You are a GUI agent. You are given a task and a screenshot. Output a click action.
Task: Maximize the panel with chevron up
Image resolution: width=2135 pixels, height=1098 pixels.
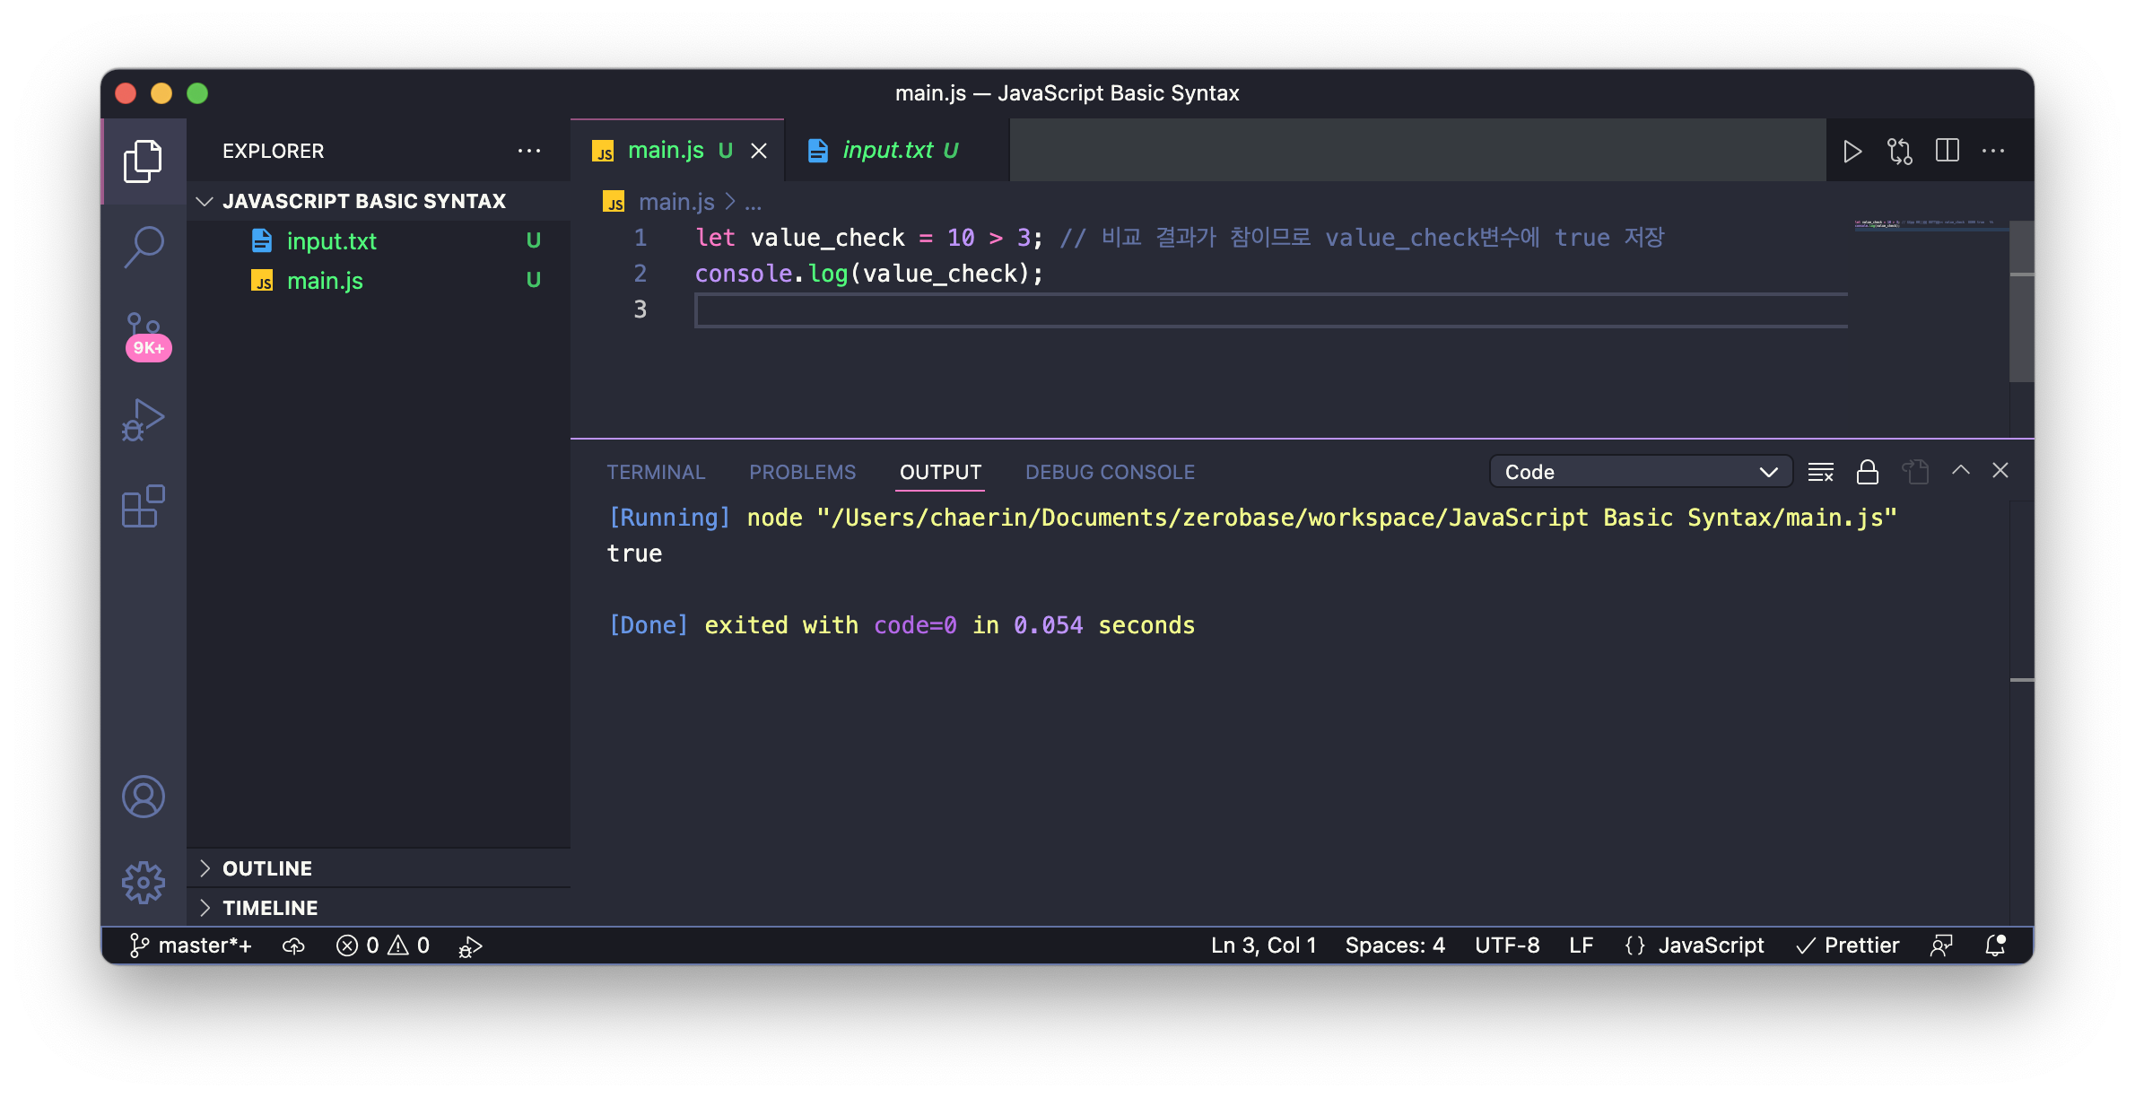pos(1961,470)
